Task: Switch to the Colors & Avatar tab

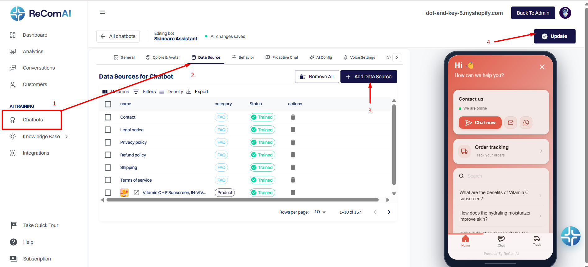Action: [163, 57]
